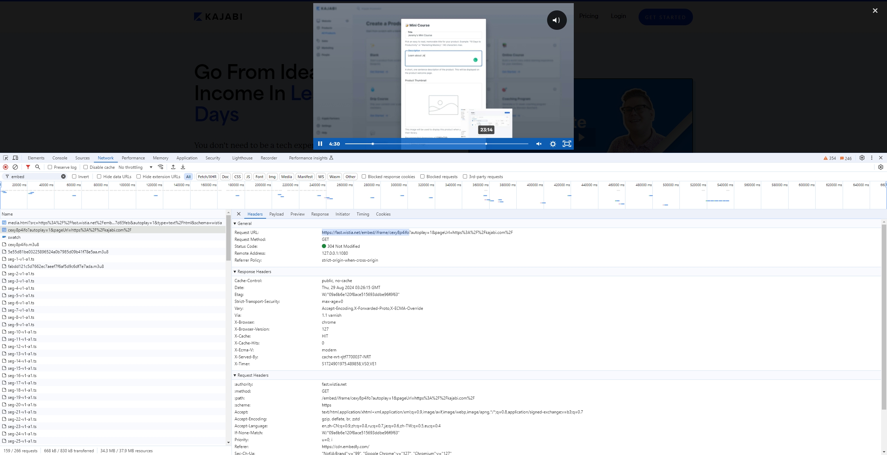Enable the Blocked response cookies filter
887x455 pixels.
[364, 176]
